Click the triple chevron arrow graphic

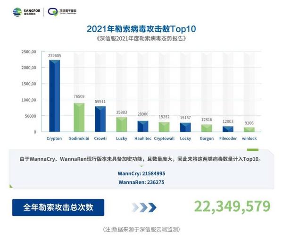click(x=144, y=207)
